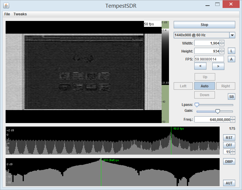Toggle the Auto positioning button
The height and width of the screenshot is (190, 242).
[204, 86]
